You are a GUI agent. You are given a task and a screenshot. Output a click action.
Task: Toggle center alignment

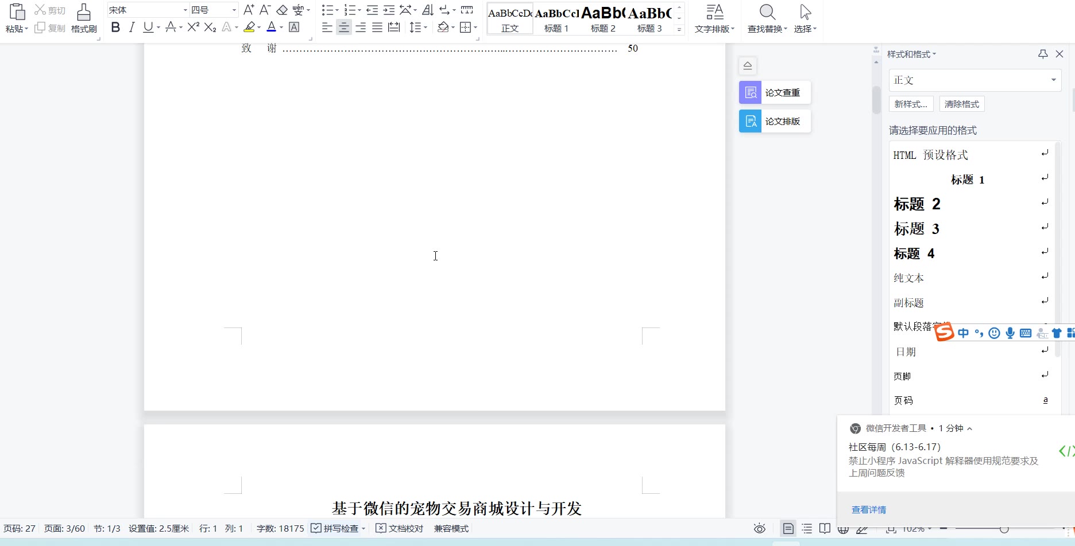pyautogui.click(x=344, y=27)
